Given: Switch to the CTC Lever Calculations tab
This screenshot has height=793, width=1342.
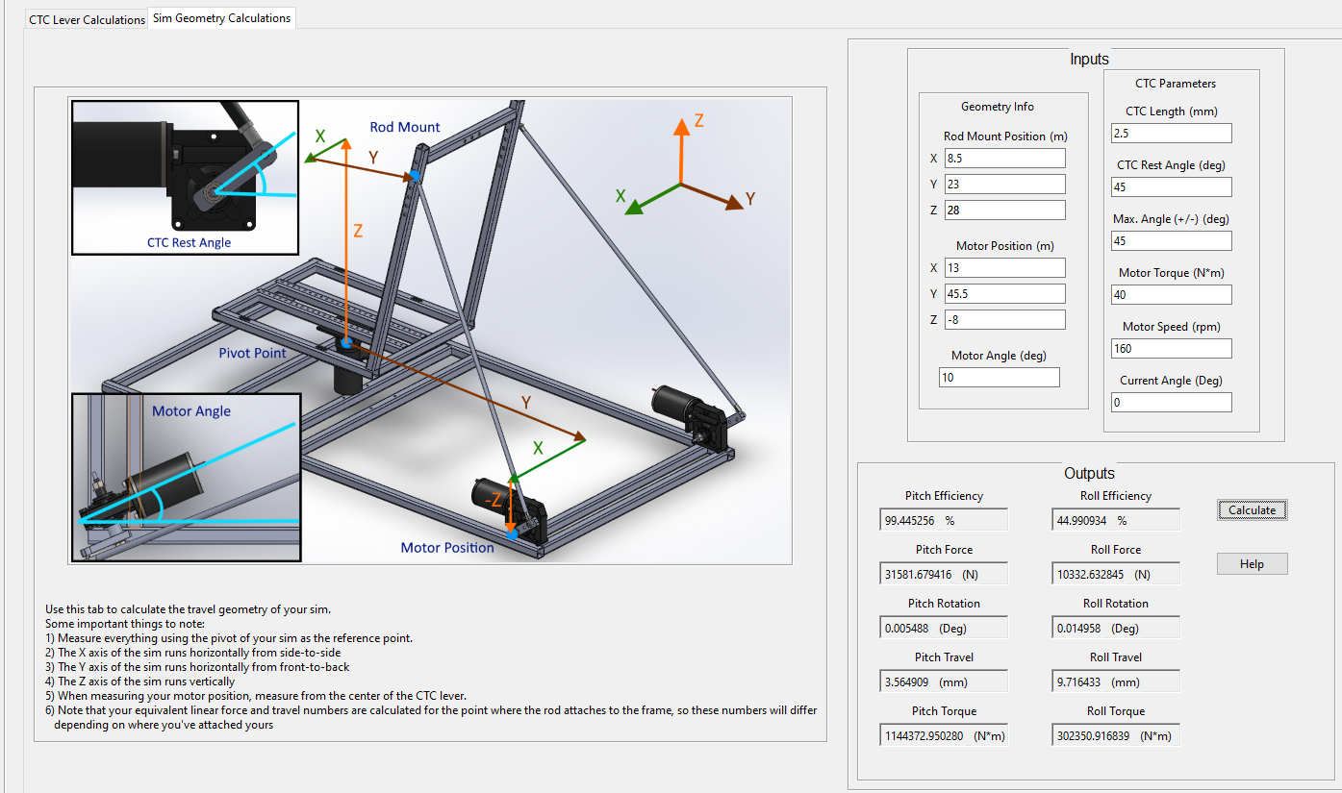Looking at the screenshot, I should [x=87, y=19].
